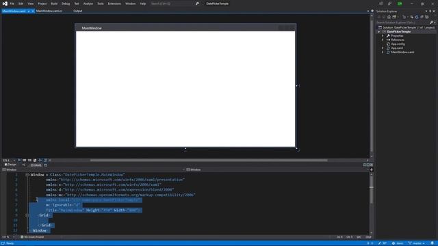438x246 pixels.
Task: Open the Project menu
Action: [42, 3]
